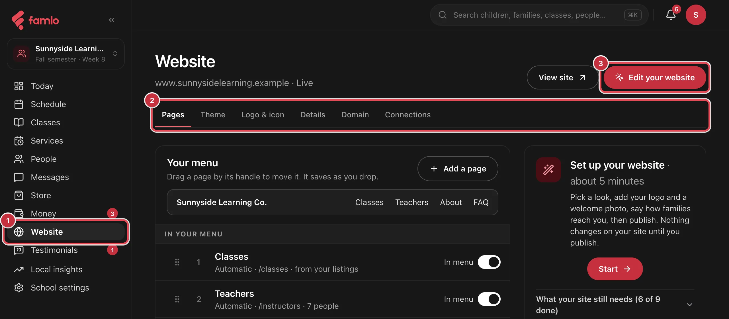Toggle the Teachers In menu switch
This screenshot has height=319, width=729.
click(489, 299)
